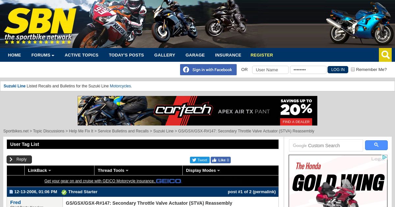Focus the Google Custom Search field
This screenshot has width=395, height=207.
click(326, 145)
